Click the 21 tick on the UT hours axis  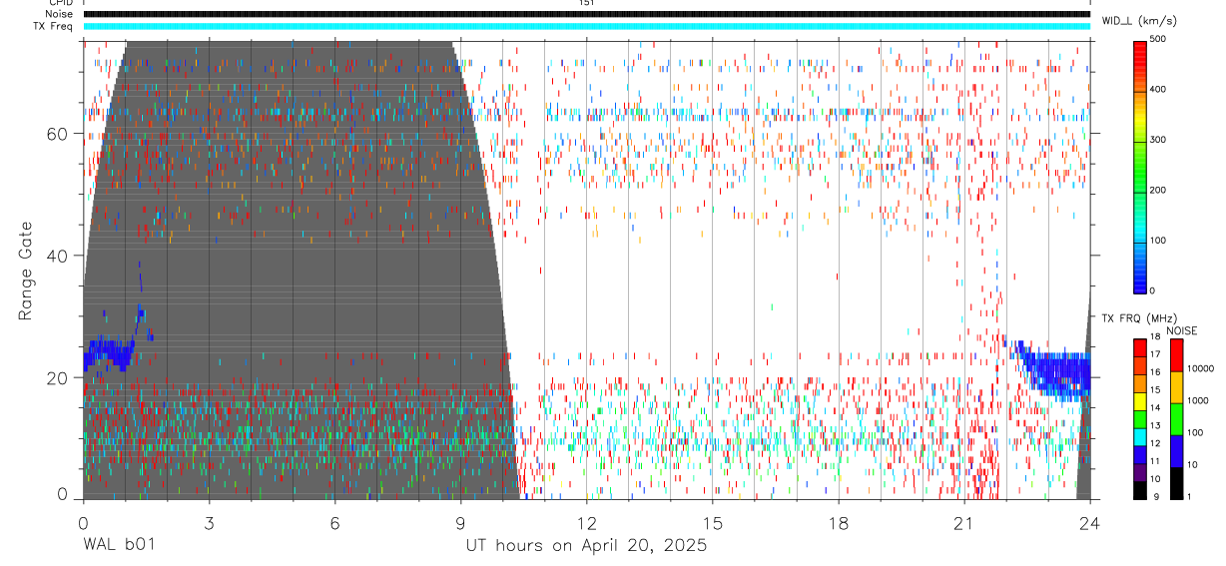pyautogui.click(x=963, y=522)
